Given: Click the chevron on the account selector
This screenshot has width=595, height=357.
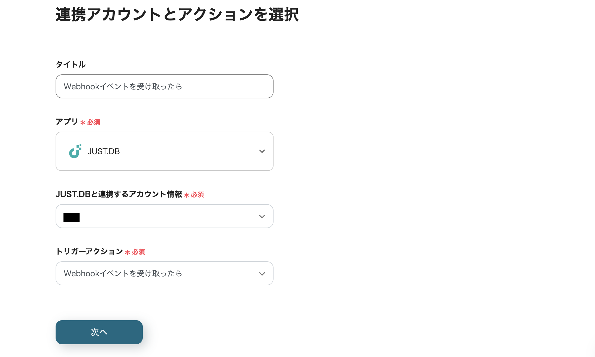Looking at the screenshot, I should pyautogui.click(x=262, y=216).
